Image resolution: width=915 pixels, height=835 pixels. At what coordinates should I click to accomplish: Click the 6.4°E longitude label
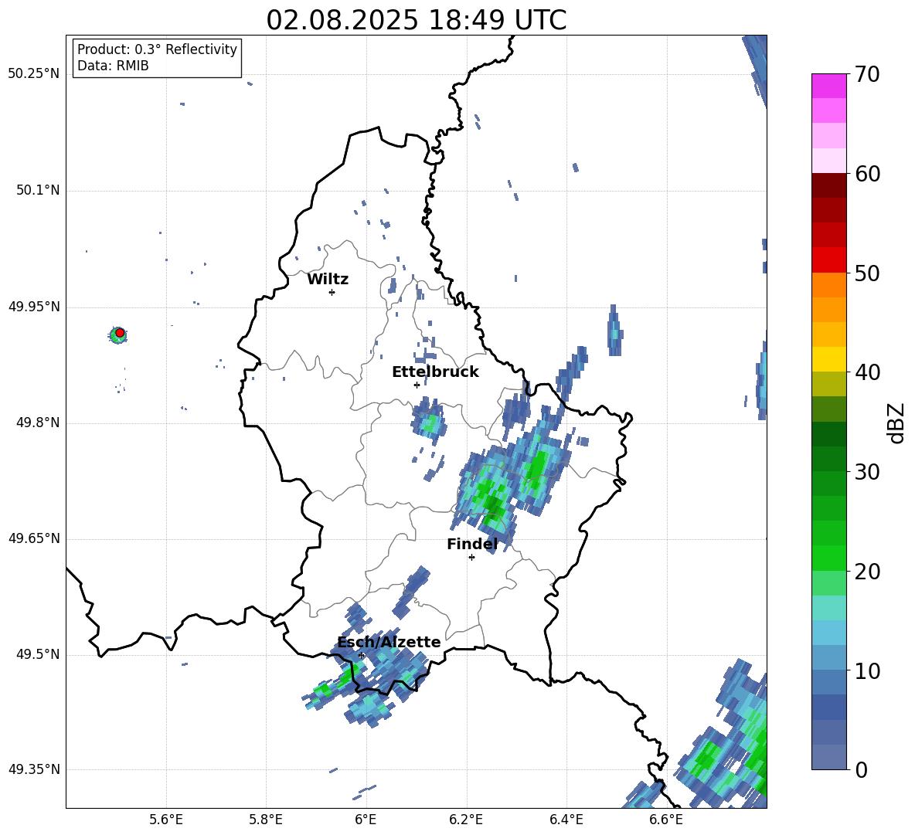coord(566,820)
